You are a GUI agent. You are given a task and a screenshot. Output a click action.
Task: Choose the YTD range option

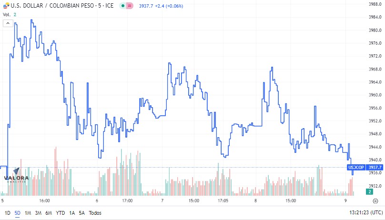pos(60,213)
